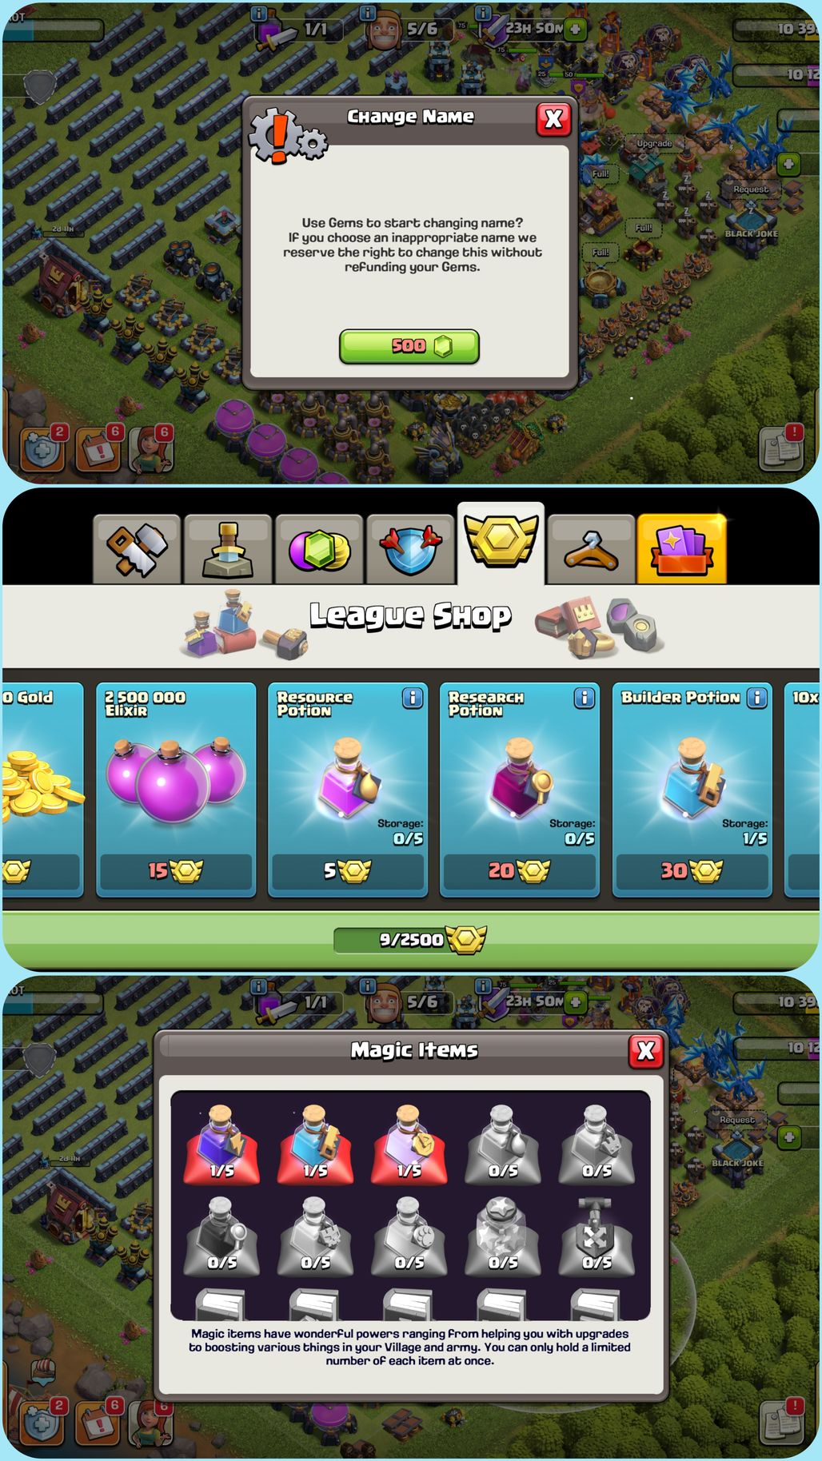Select the hammer item slot in Magic Items
822x1461 pixels.
597,1235
